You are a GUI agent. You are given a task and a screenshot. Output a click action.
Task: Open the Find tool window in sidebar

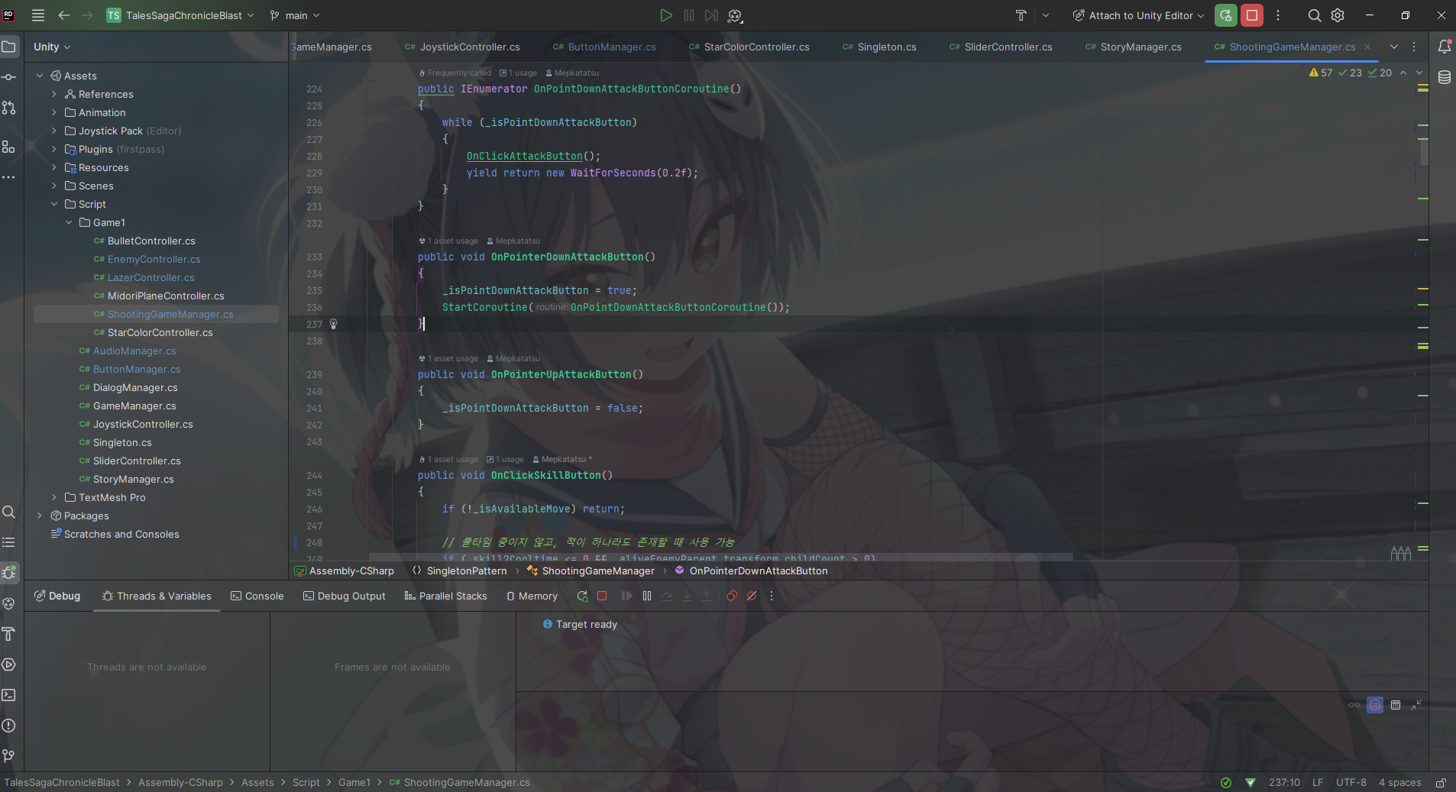(x=9, y=512)
